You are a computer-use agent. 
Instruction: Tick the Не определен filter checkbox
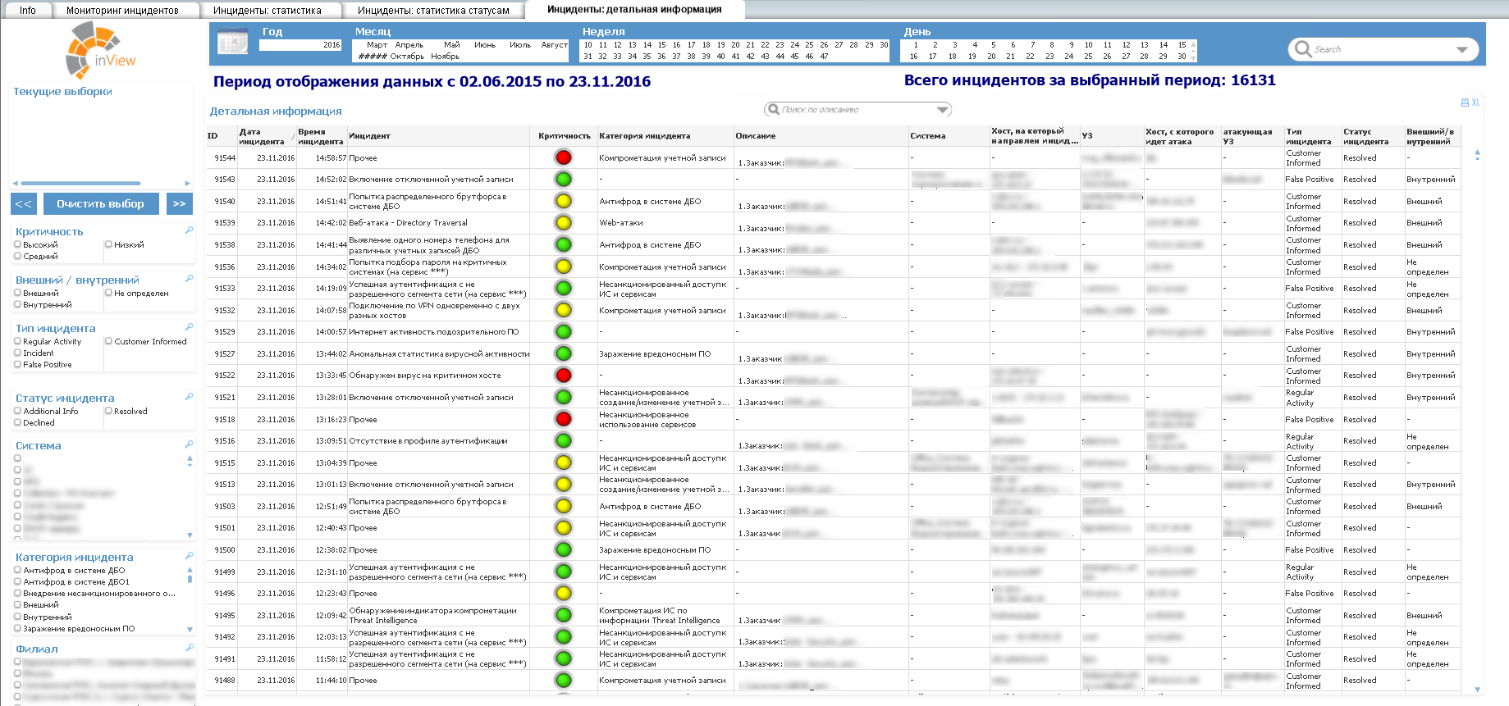tap(108, 293)
